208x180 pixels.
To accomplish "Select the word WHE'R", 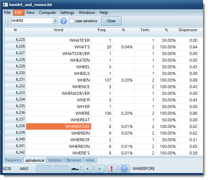I will pos(83,100).
